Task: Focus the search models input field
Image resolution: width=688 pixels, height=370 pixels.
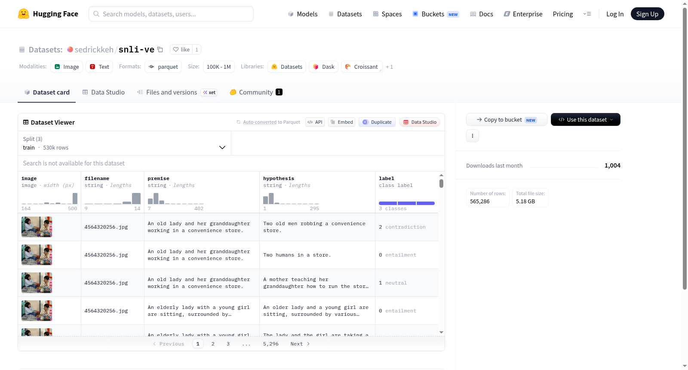Action: (171, 14)
